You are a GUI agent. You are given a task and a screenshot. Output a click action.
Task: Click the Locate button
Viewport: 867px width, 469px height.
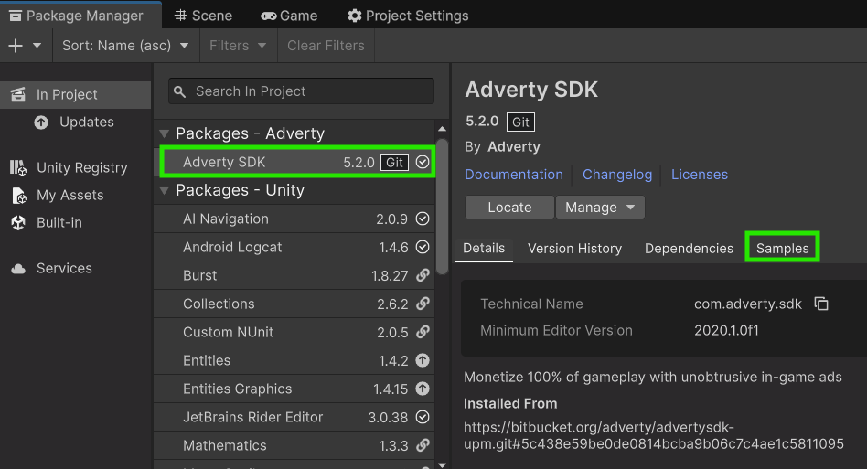coord(509,208)
